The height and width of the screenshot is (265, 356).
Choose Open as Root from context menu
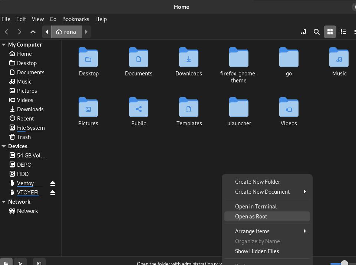click(251, 217)
